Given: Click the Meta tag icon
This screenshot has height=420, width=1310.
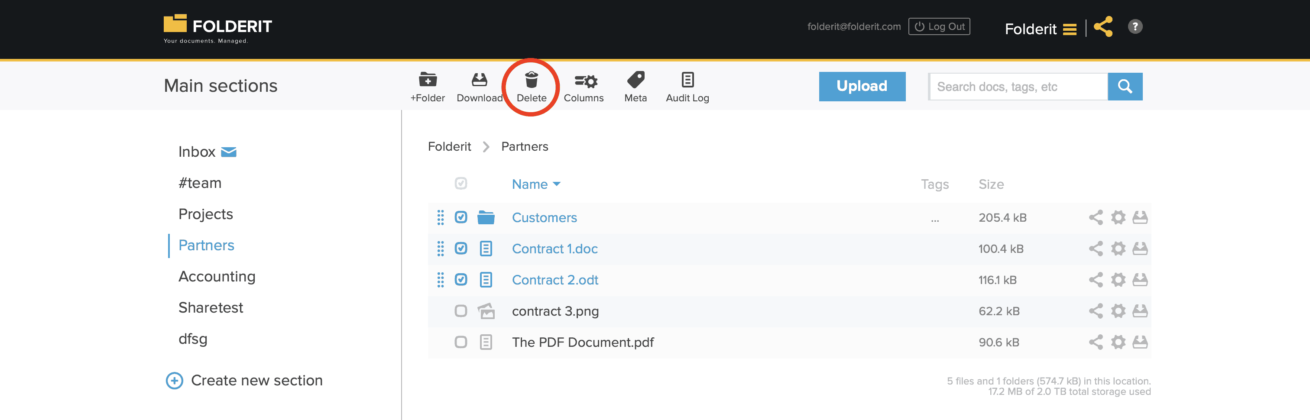Looking at the screenshot, I should pos(636,80).
